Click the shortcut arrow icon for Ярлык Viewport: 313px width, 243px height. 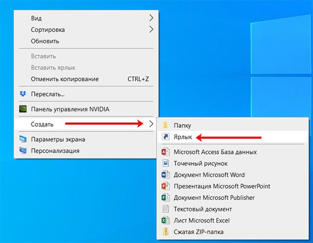[x=165, y=137]
